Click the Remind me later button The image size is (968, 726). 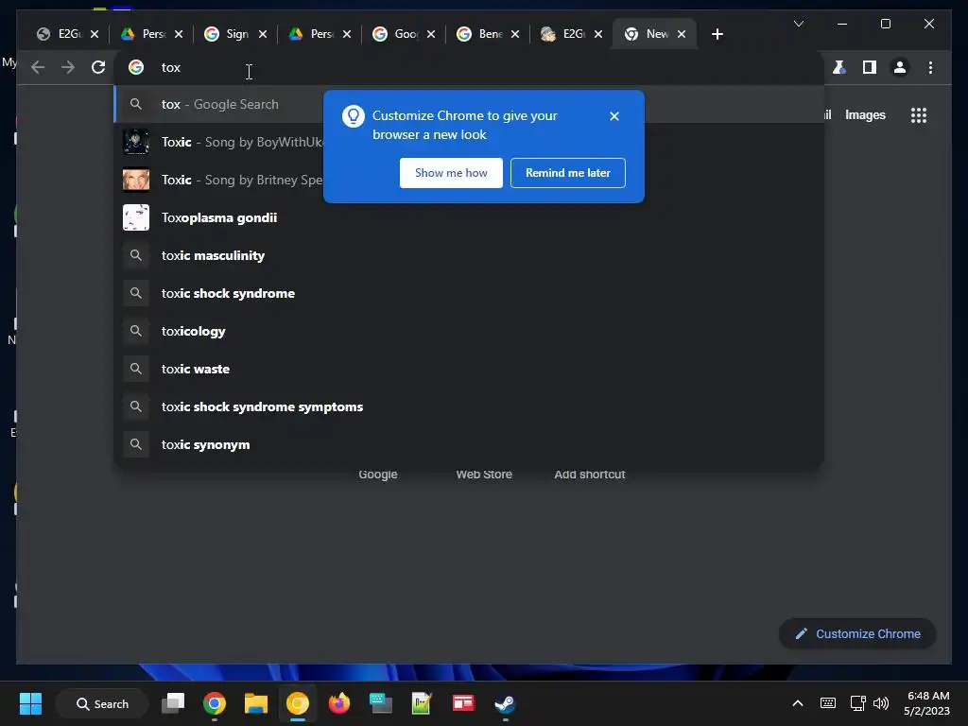(x=567, y=173)
